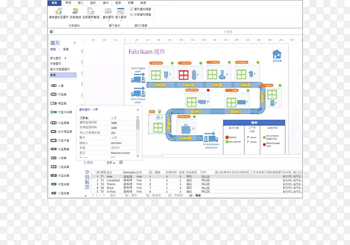Screen dimensions: 350x245
Task: Click the add page plus circle button
Action: point(121,162)
